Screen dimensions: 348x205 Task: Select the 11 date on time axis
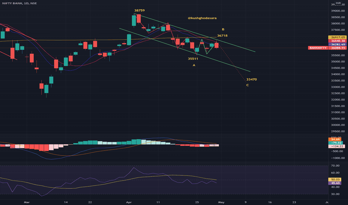click(x=158, y=202)
